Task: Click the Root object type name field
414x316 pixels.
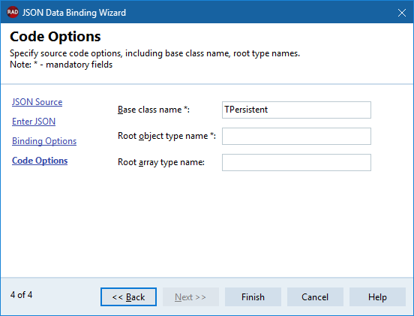Action: click(x=296, y=137)
